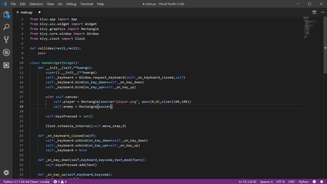Open the More Actions ellipsis menu

(x=322, y=12)
